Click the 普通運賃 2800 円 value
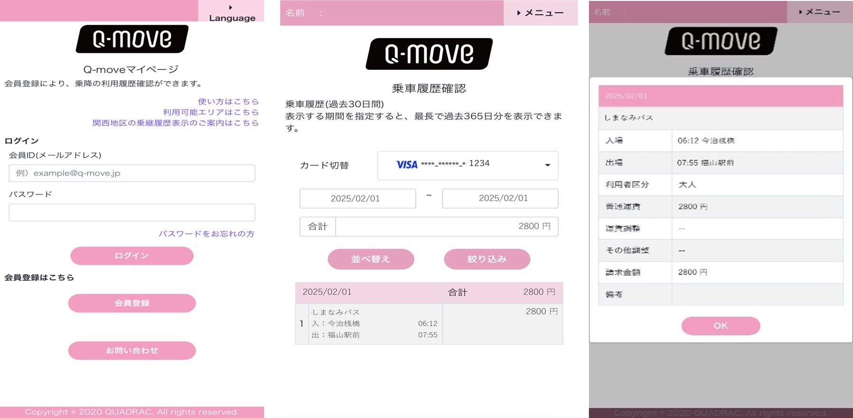This screenshot has width=853, height=418. point(693,207)
